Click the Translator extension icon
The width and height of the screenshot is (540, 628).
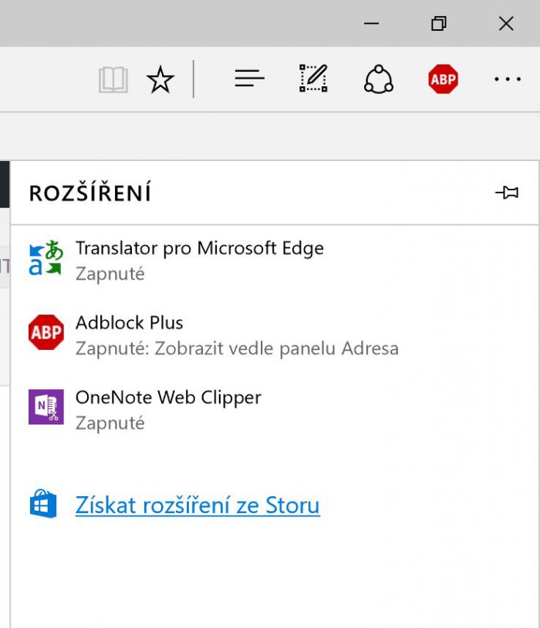tap(46, 259)
